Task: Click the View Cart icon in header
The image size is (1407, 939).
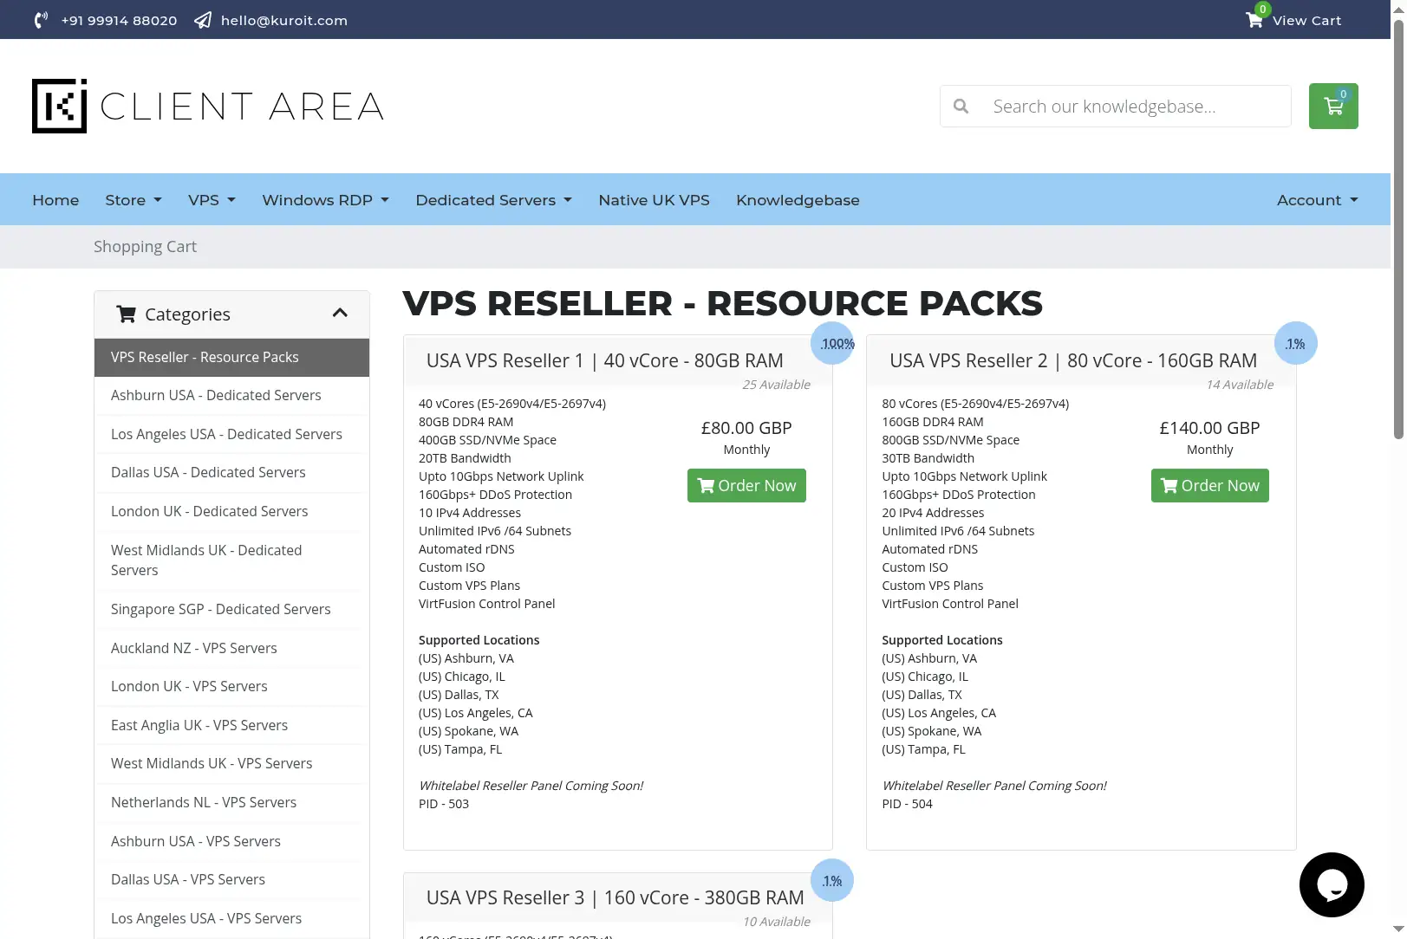Action: pos(1254,19)
